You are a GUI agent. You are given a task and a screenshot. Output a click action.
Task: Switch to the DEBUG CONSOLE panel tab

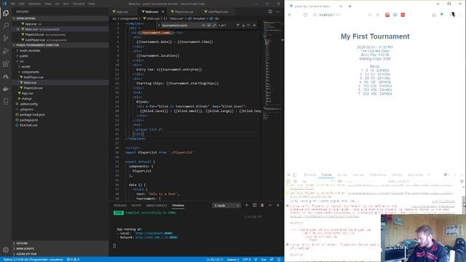tap(157, 205)
